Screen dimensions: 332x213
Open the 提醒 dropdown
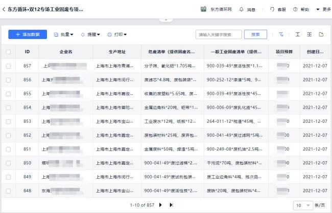(90, 35)
